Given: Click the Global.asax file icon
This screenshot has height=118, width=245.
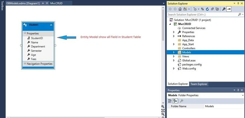Looking at the screenshot, I should pos(179,60).
